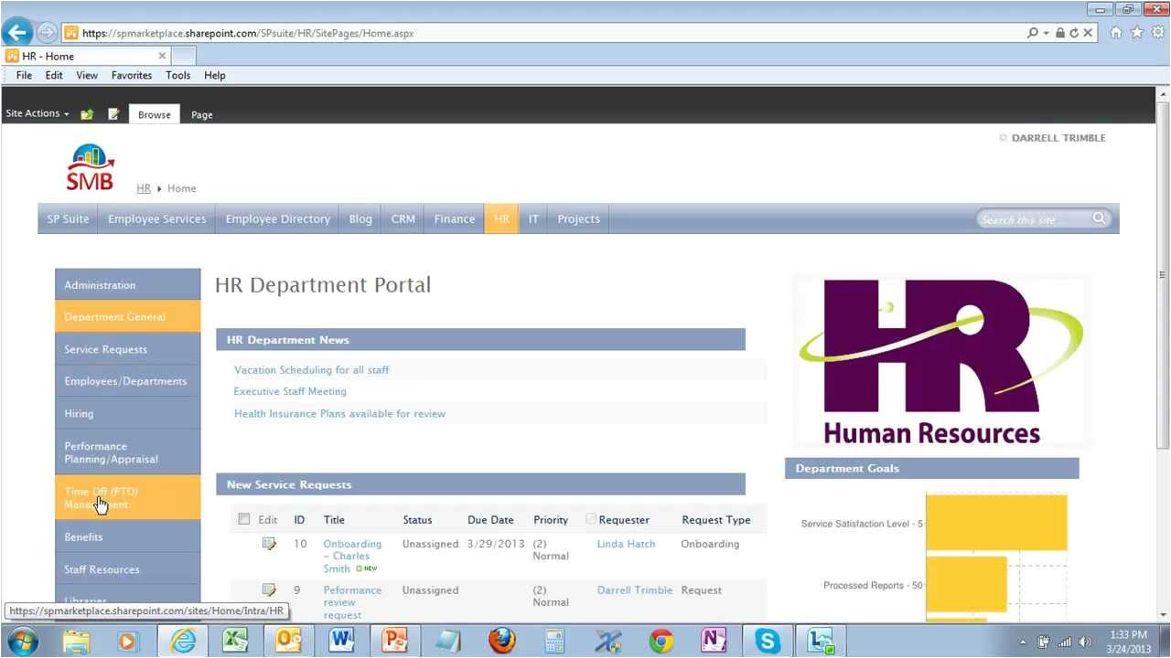Click the site search magnifier icon

tap(1099, 218)
